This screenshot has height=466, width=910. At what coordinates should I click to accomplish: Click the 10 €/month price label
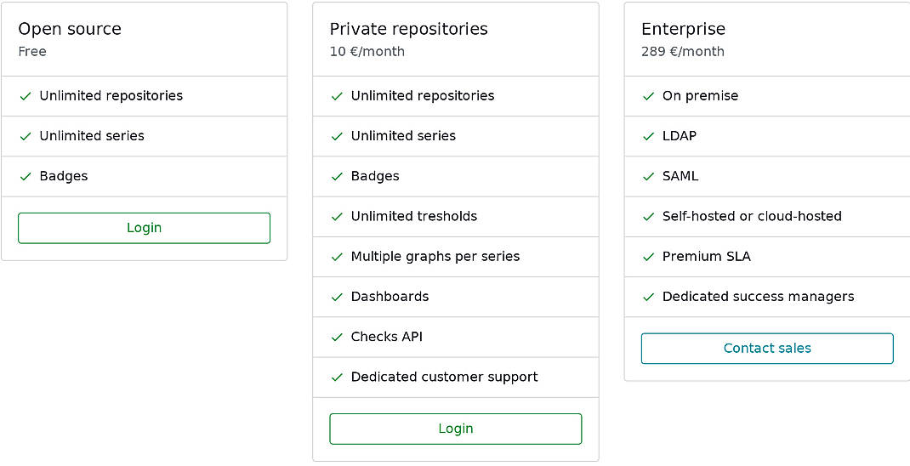pyautogui.click(x=367, y=52)
